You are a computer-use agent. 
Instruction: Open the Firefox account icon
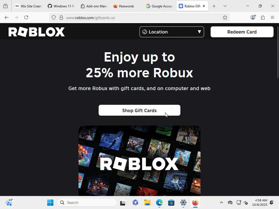253,17
